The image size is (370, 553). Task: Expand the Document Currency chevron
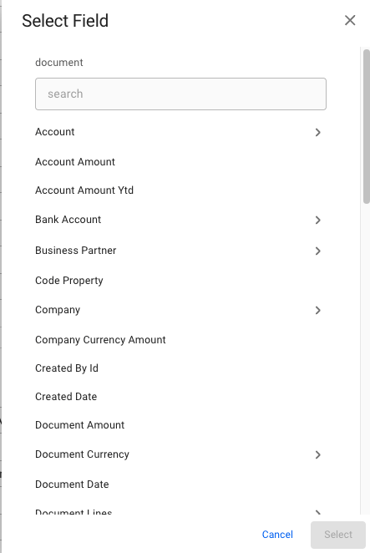pyautogui.click(x=317, y=454)
